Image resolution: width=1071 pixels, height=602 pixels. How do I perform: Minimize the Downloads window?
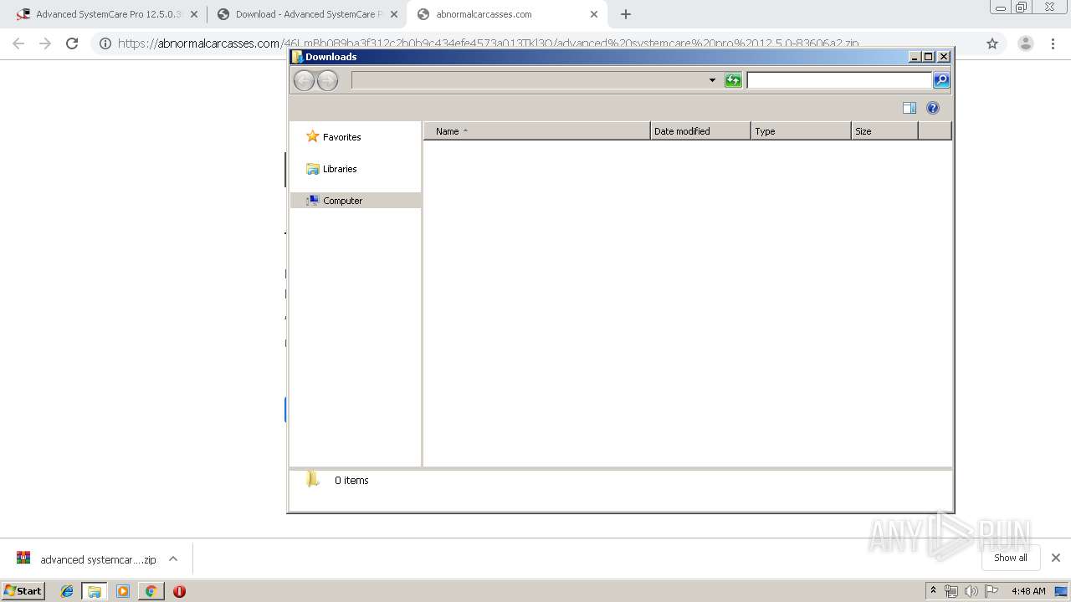tap(915, 57)
